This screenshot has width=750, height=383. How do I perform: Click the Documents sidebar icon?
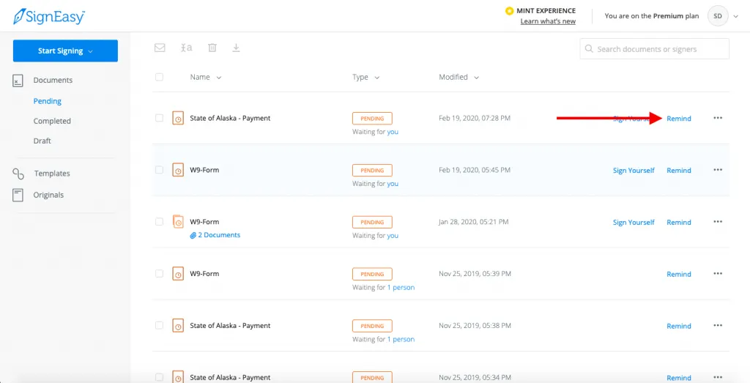point(18,81)
